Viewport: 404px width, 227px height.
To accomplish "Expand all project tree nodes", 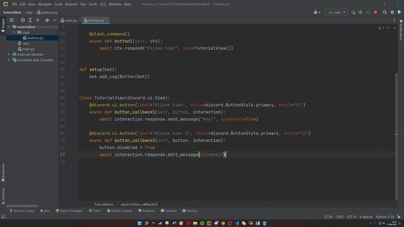I will 30,20.
